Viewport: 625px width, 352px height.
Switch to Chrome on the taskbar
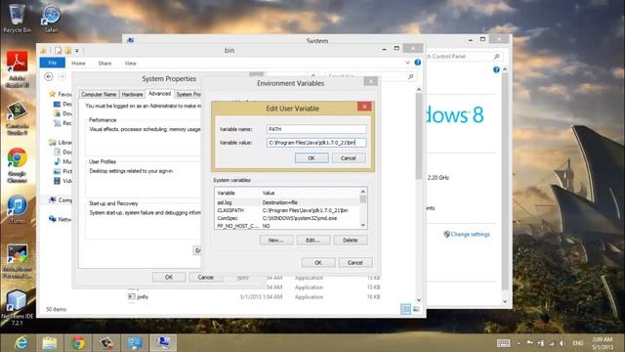click(x=78, y=343)
